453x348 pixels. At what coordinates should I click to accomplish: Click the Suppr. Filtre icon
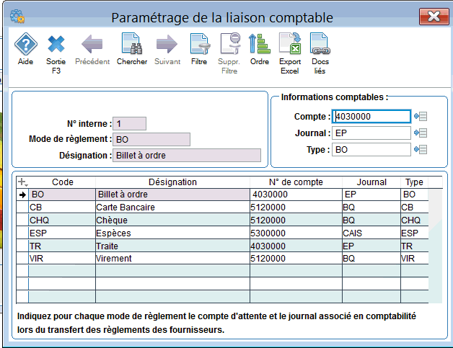click(229, 53)
